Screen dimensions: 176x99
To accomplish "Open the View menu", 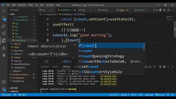I will coord(31,5).
